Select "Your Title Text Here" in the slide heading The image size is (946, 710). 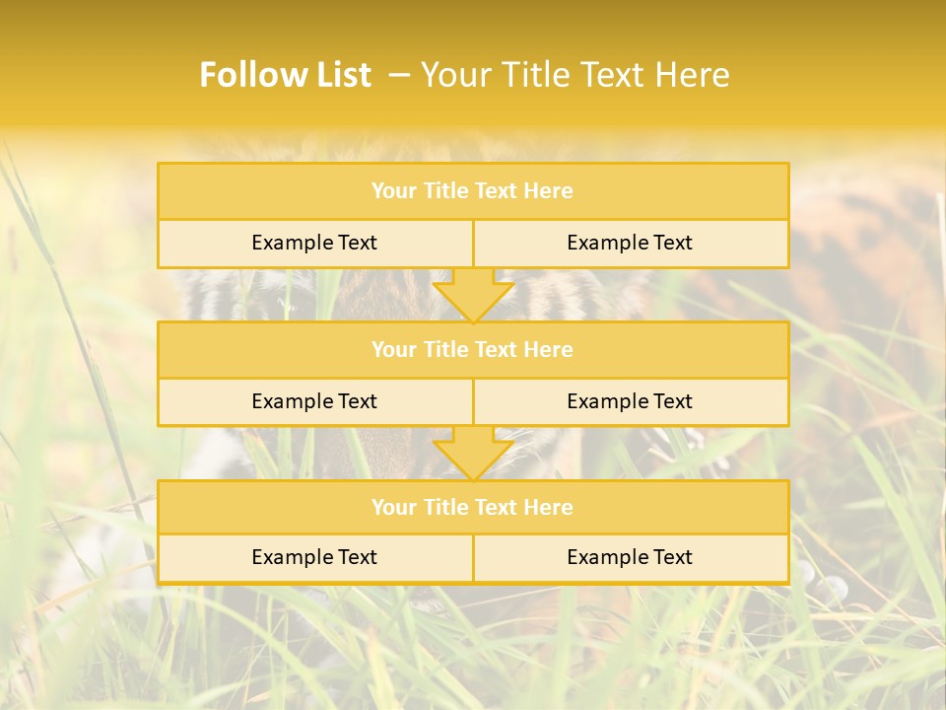[x=575, y=75]
